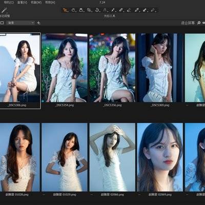Click the file name _DSC5354.png

(x=65, y=105)
